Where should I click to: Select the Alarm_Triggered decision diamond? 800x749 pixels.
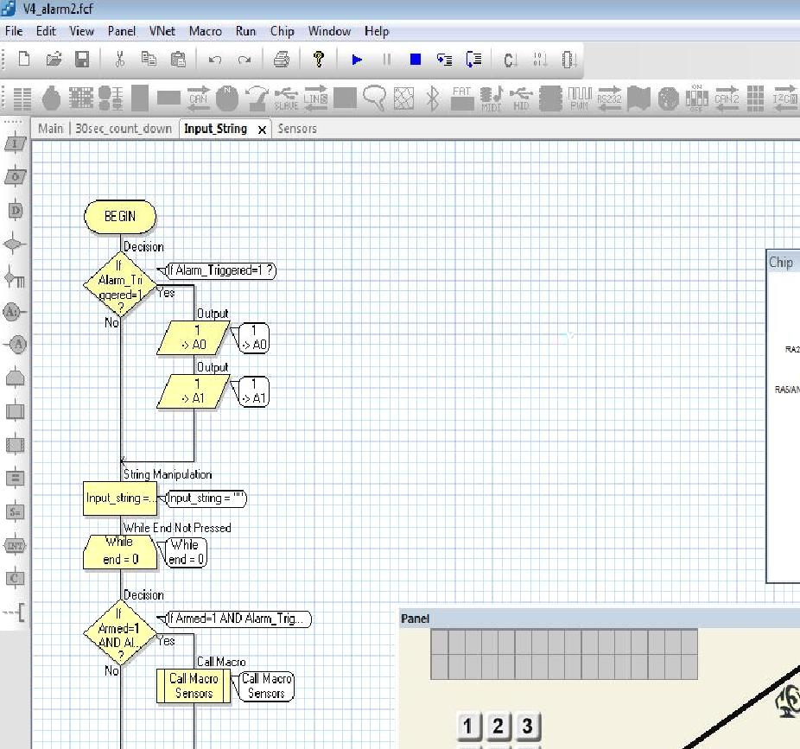tap(120, 285)
